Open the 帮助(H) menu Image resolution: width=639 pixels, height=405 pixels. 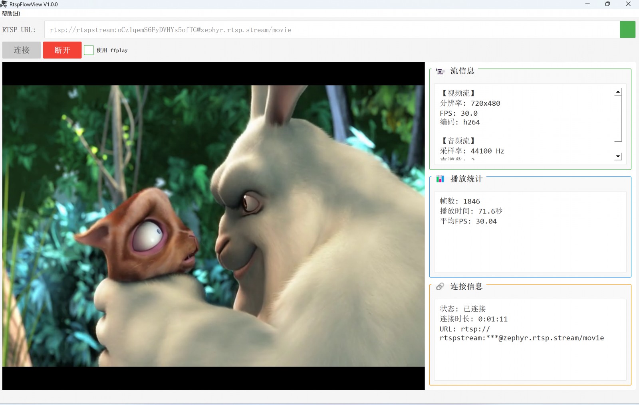click(x=11, y=14)
